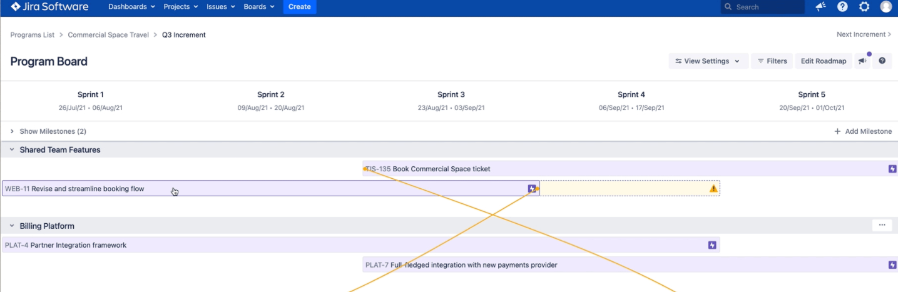Open Billing Platform more options ellipsis

pyautogui.click(x=882, y=225)
